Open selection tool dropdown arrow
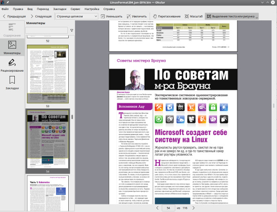The width and height of the screenshot is (277, 212). pyautogui.click(x=257, y=17)
